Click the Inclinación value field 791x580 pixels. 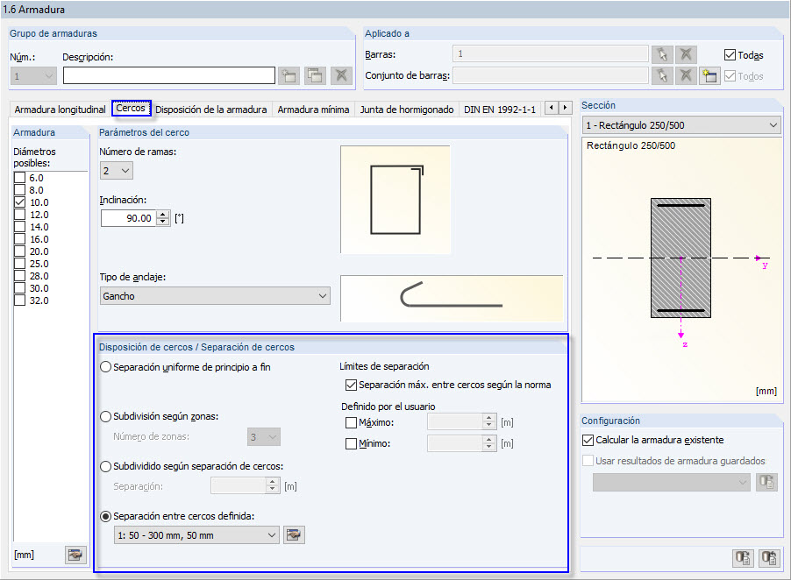(x=129, y=218)
